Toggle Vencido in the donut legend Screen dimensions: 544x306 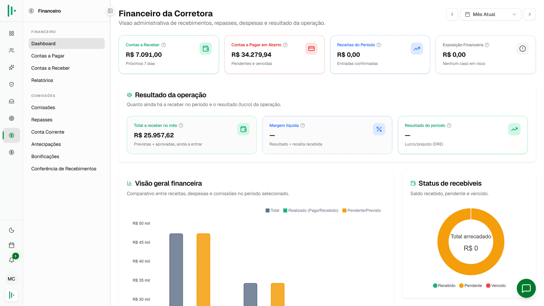(496, 286)
